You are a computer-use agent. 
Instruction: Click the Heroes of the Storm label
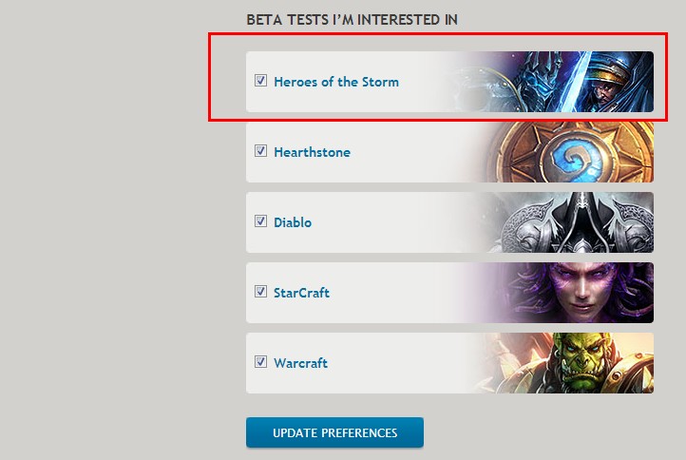(x=336, y=82)
